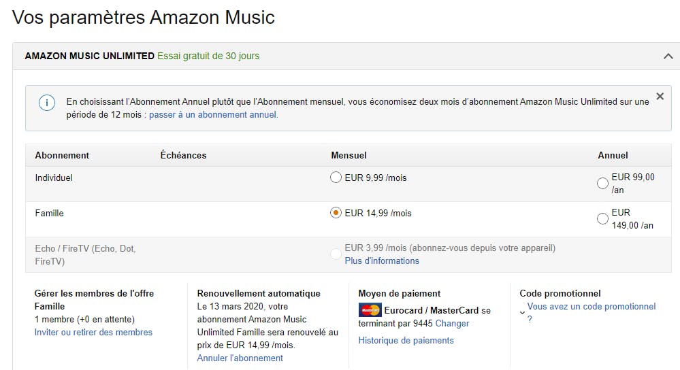680x370 pixels.
Task: Click the 'AMAZON MUSIC UNLIMITED' section header
Action: point(89,56)
